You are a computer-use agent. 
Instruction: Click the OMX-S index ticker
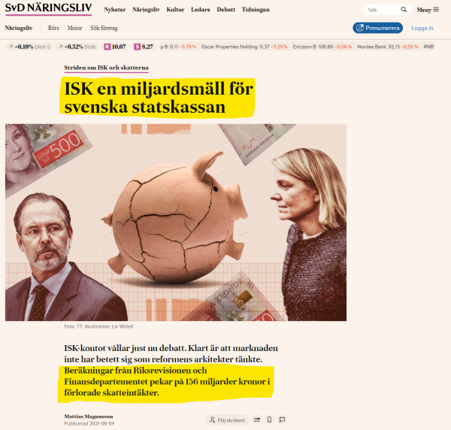pyautogui.click(x=29, y=47)
